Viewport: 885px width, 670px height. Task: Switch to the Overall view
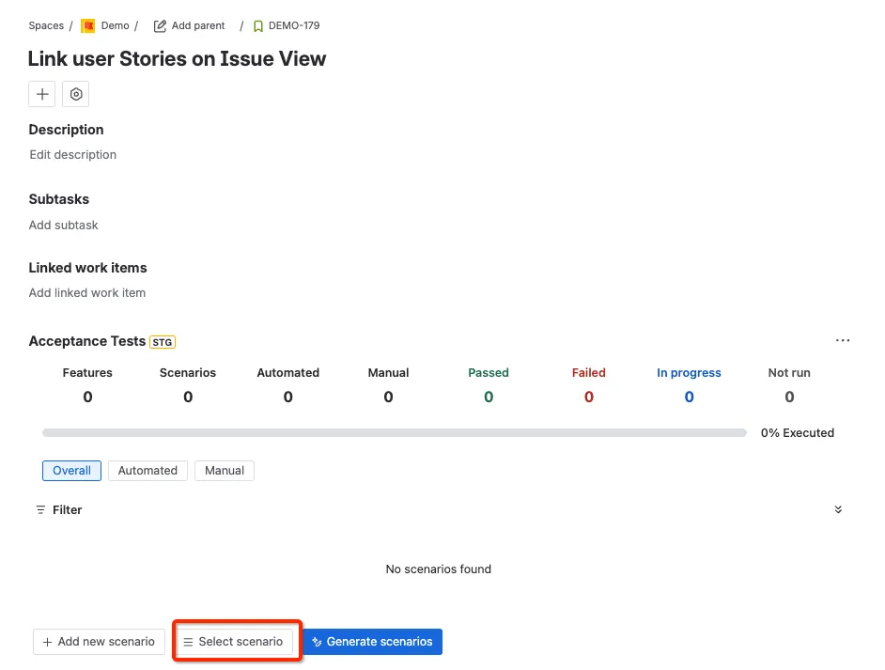[71, 471]
